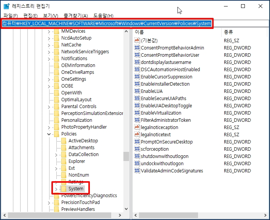Select the DWORD icon of ConsentPromptBehaviorUser
270x220 pixels.
tap(137, 55)
